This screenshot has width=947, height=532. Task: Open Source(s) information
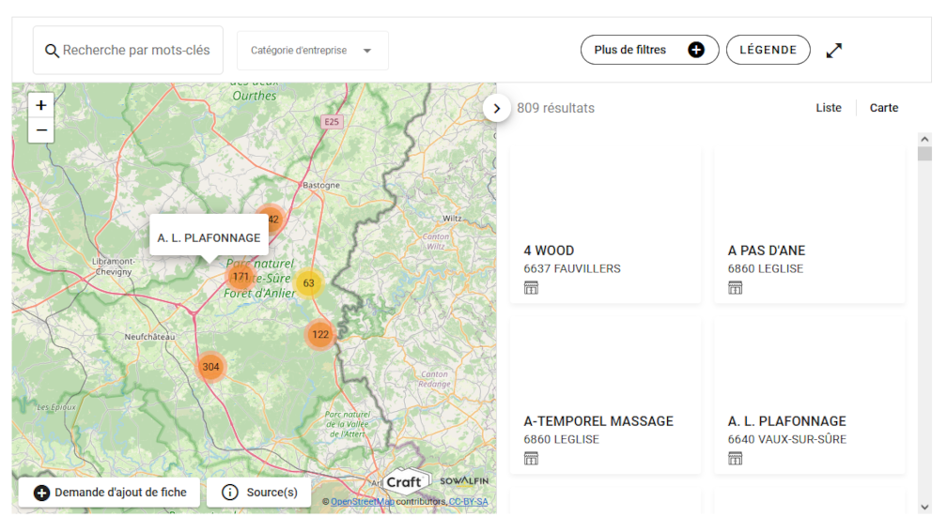tap(259, 493)
